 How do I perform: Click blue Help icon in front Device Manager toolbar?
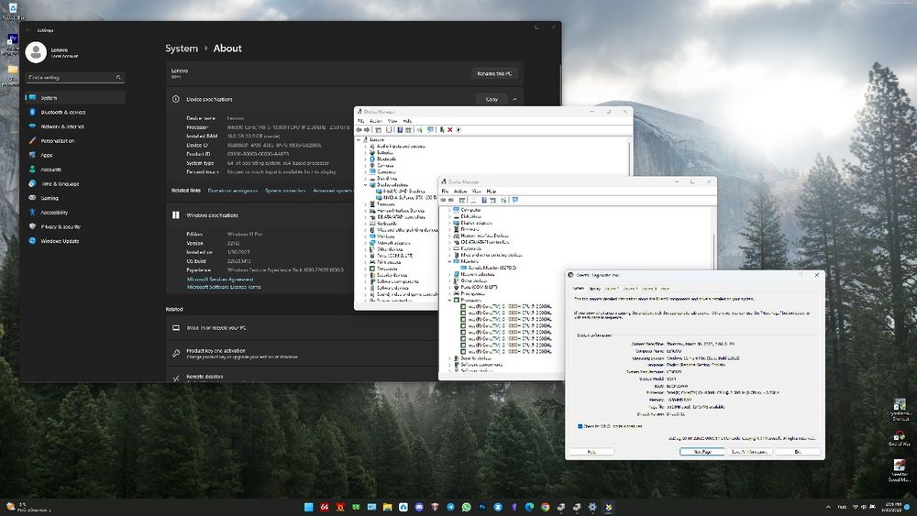[x=483, y=200]
